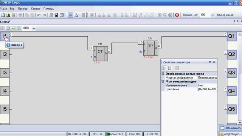
Task: Open a project file via folder icon
Action: coord(8,15)
